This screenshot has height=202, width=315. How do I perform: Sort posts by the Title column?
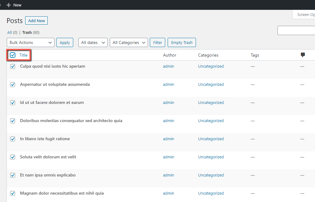point(23,55)
